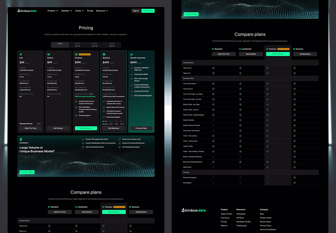Open the Changelog footer link
Screen dimensions: 336x233
241,214
